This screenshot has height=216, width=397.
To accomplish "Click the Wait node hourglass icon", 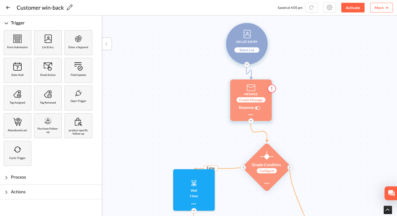I will 194,183.
